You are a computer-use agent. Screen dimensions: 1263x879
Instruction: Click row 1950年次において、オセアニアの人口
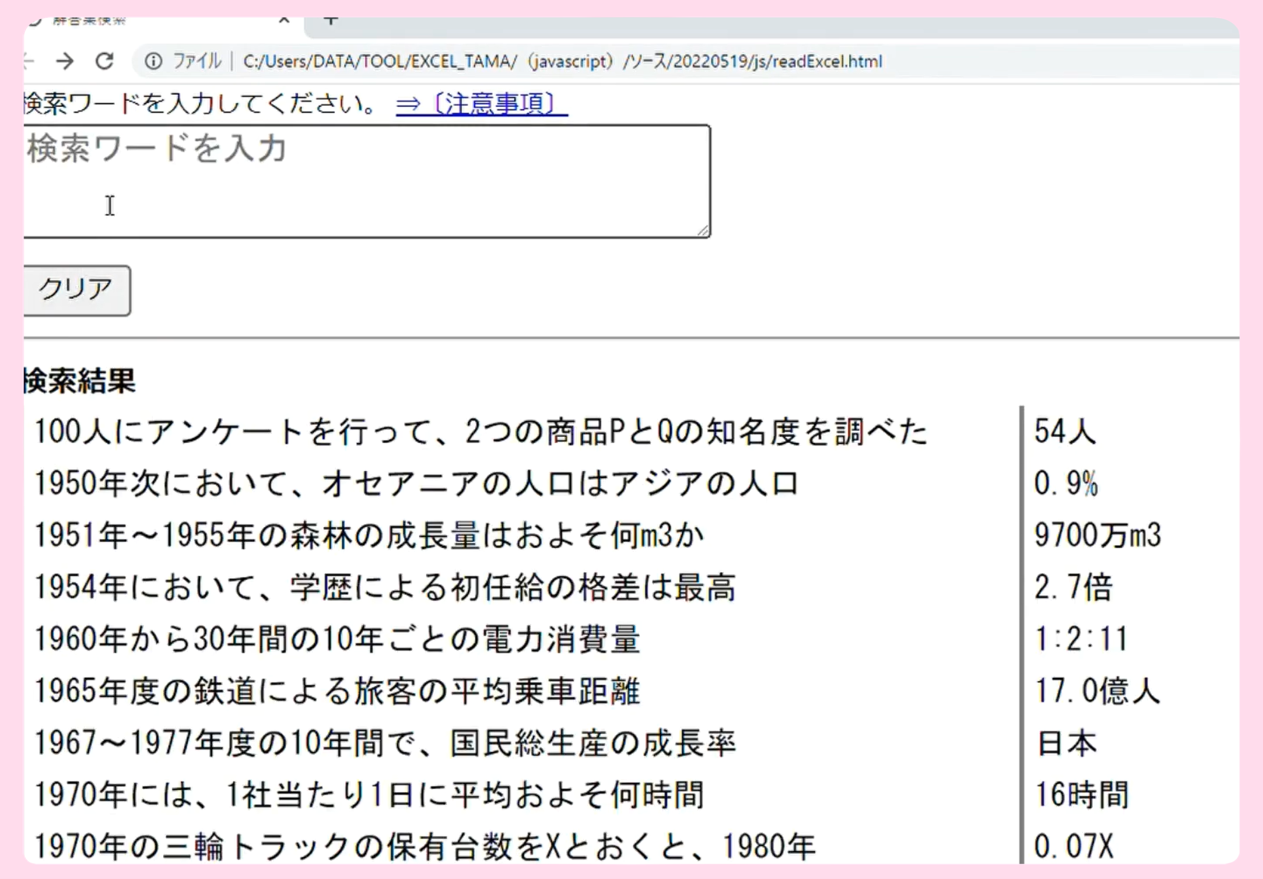coord(417,483)
